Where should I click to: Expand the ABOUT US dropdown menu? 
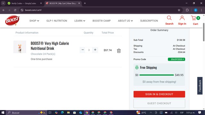coord(125,21)
